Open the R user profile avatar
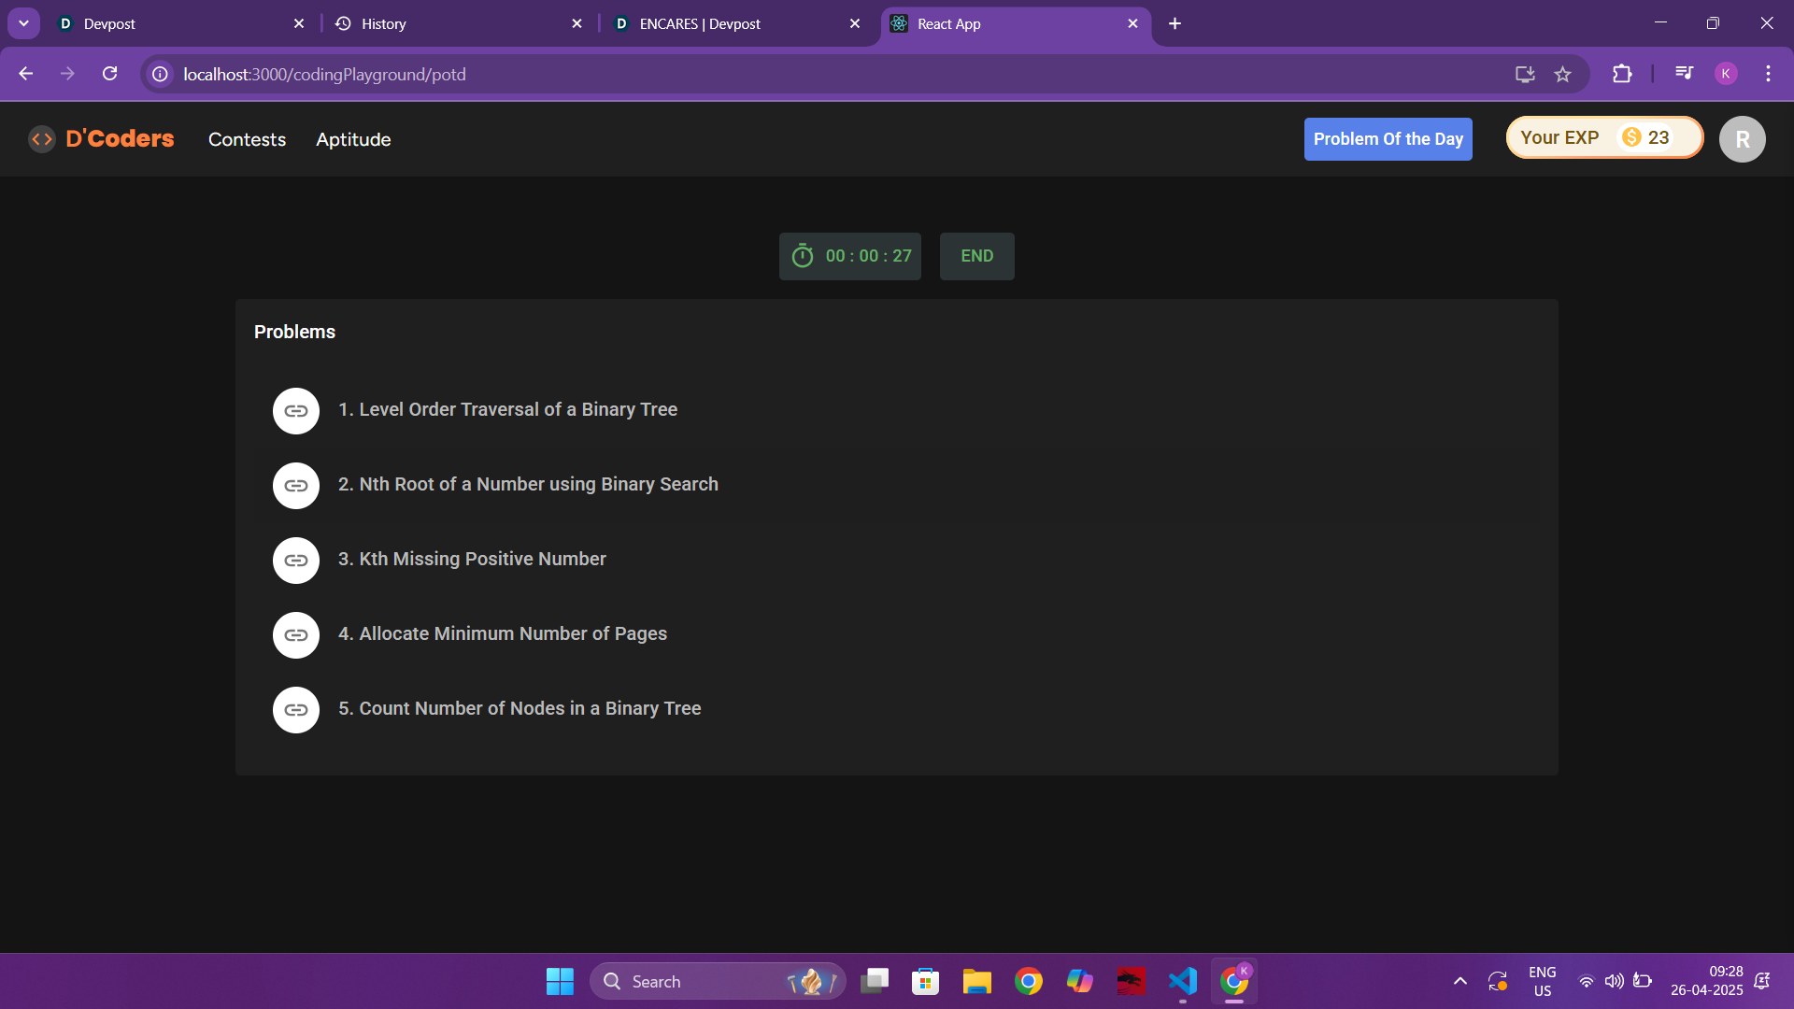The width and height of the screenshot is (1794, 1009). [x=1742, y=139]
